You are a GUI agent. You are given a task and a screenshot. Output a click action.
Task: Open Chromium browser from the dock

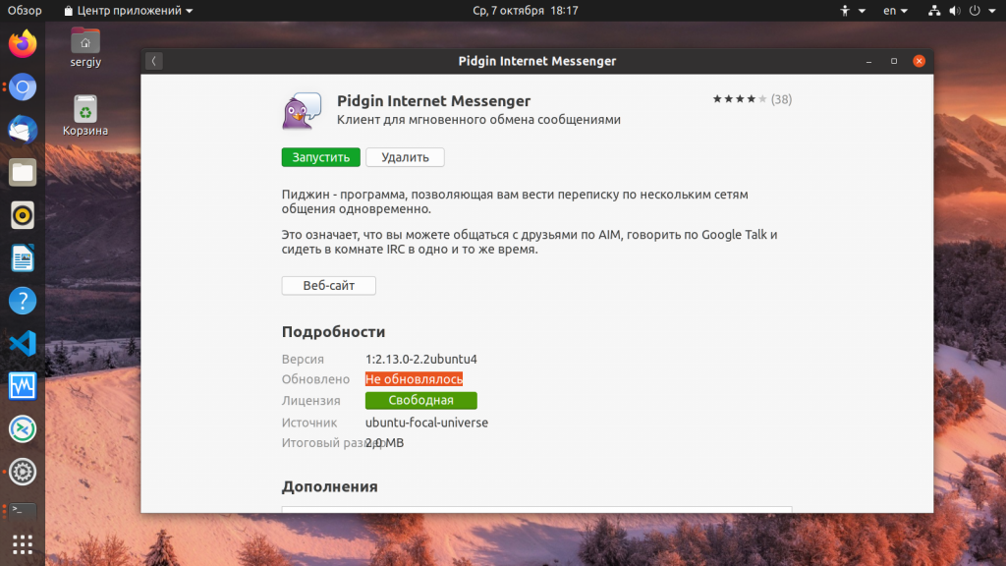click(x=23, y=86)
